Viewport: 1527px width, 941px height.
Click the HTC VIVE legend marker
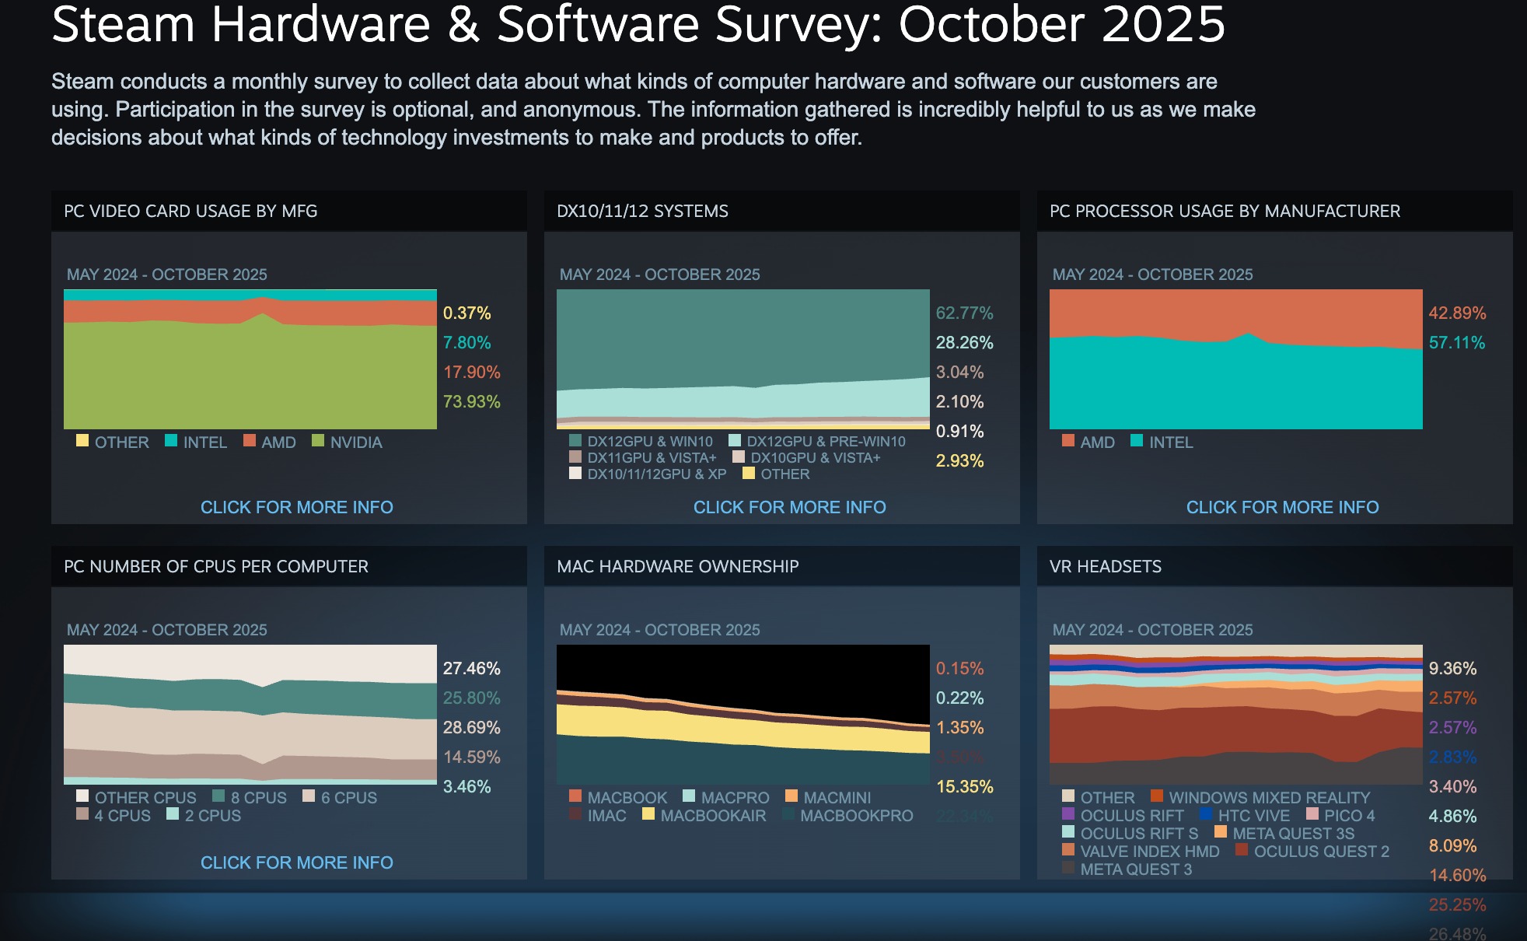pyautogui.click(x=1206, y=816)
